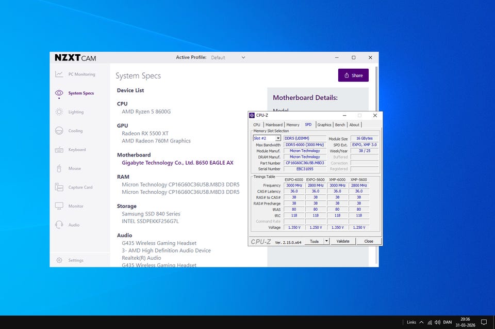495x329 pixels.
Task: Open the Audio headset section
Action: point(59,225)
